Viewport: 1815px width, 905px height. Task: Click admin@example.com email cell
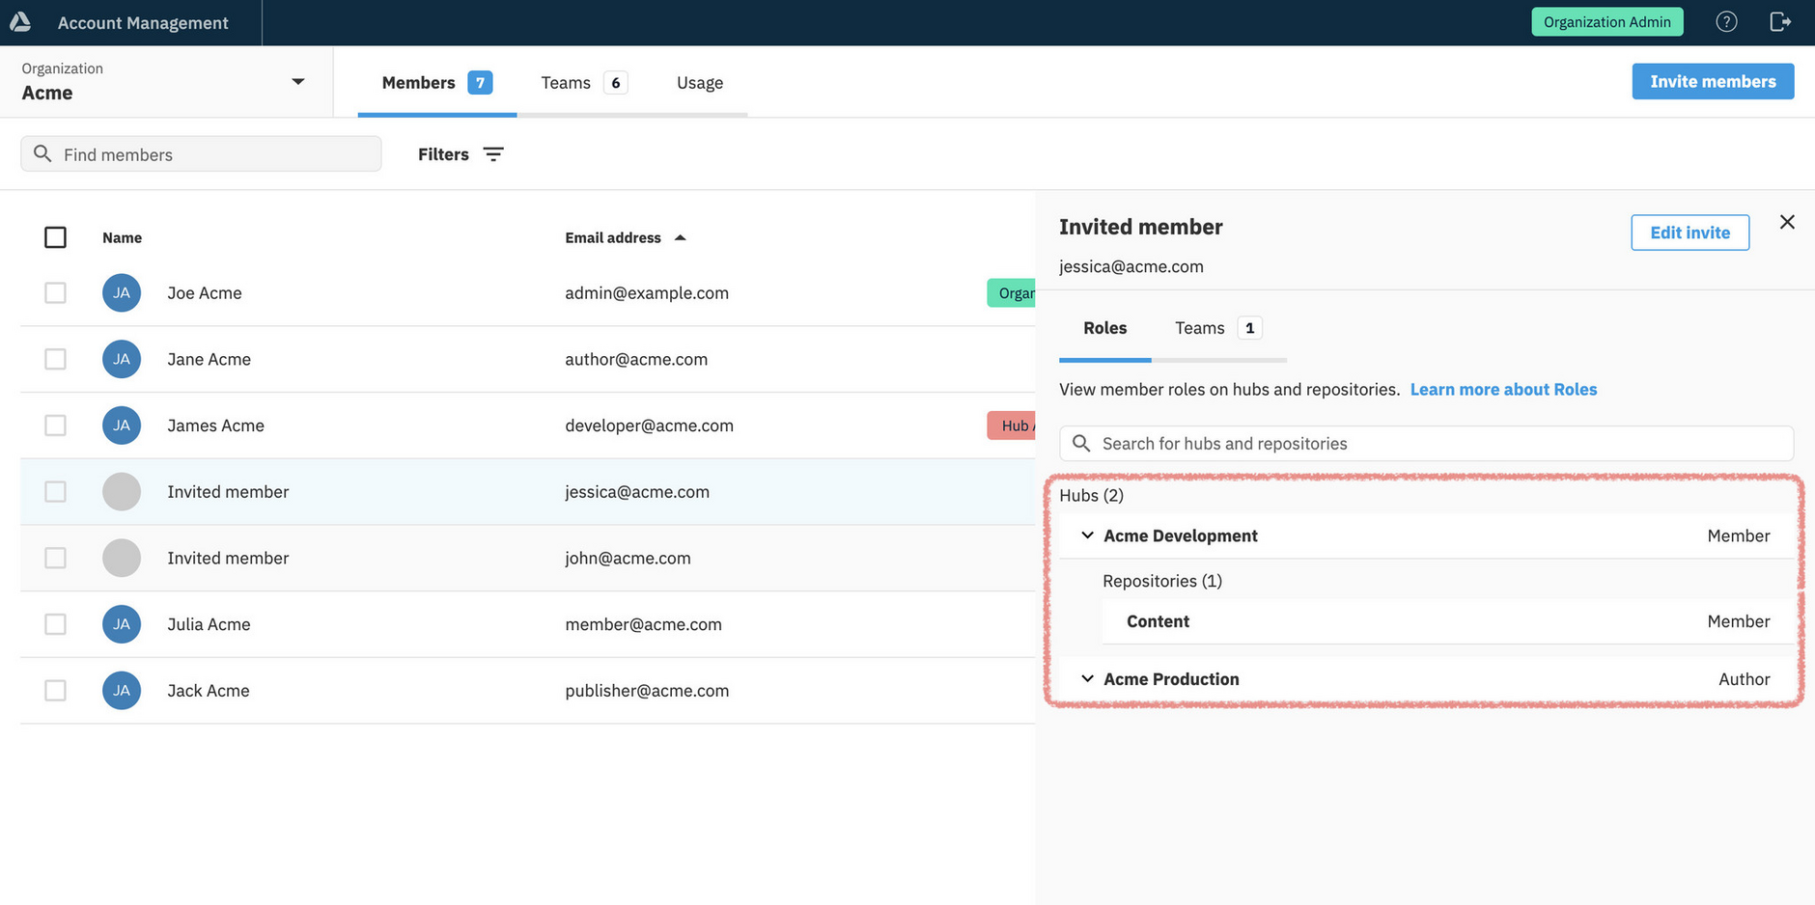[x=647, y=292]
